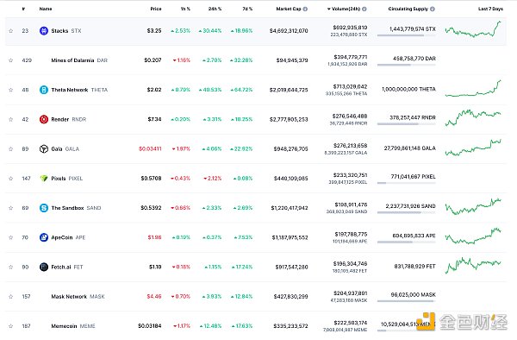Open Theta Network 7-day price chart

pos(473,89)
